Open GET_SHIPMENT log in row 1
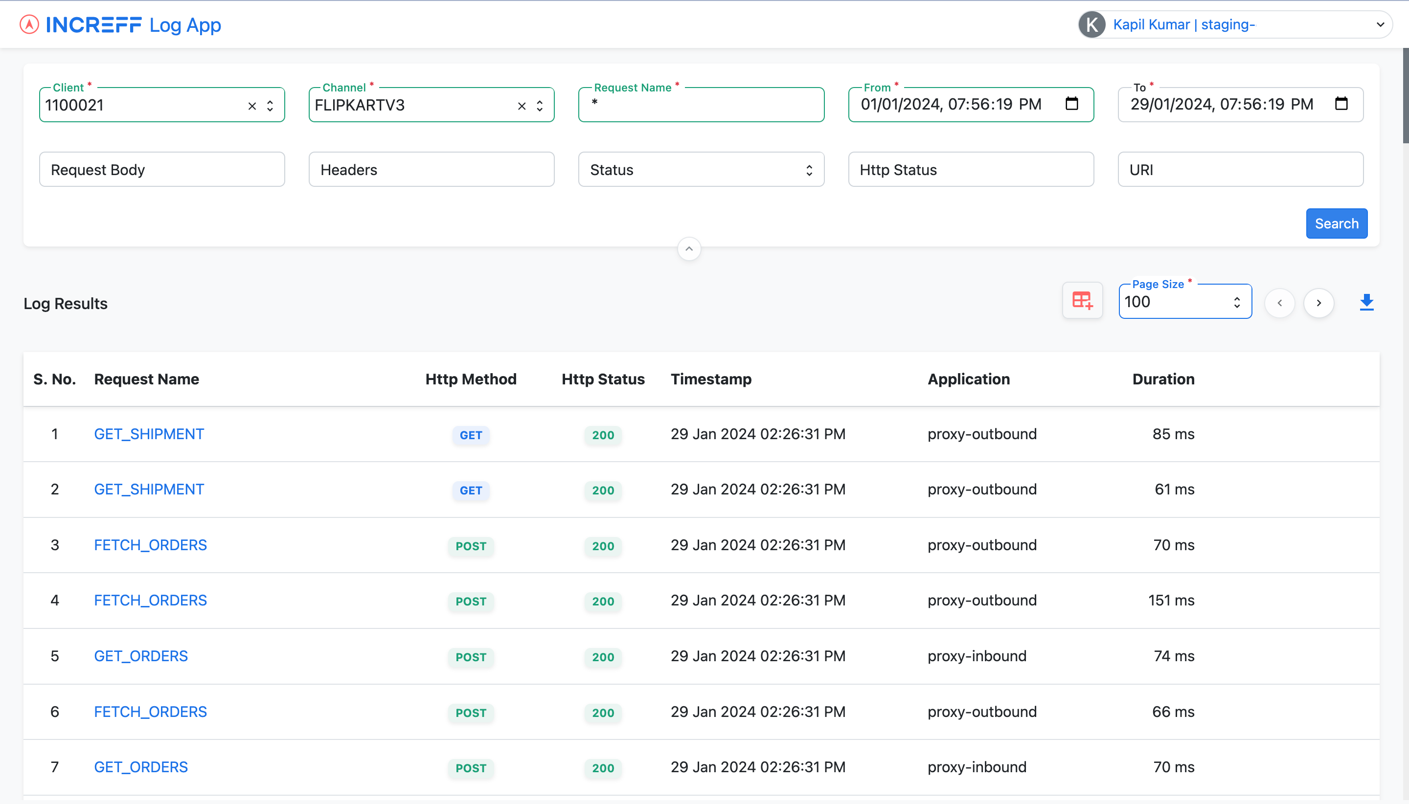Viewport: 1409px width, 804px height. pyautogui.click(x=149, y=434)
